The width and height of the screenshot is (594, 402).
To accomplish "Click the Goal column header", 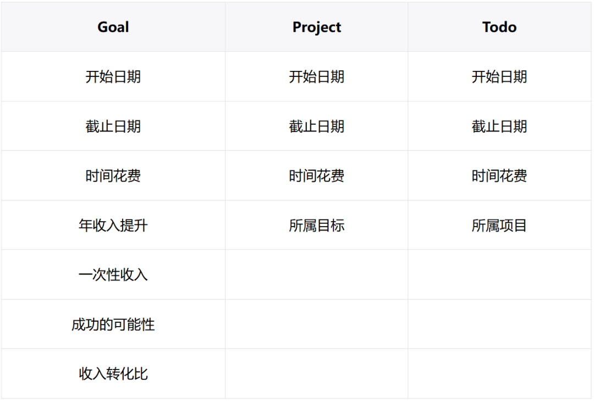I will pyautogui.click(x=113, y=27).
